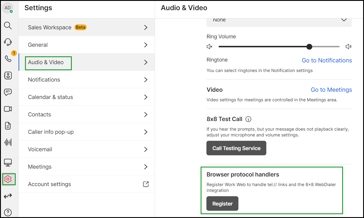Click the switch arrows icon in sidebar

[x=8, y=196]
